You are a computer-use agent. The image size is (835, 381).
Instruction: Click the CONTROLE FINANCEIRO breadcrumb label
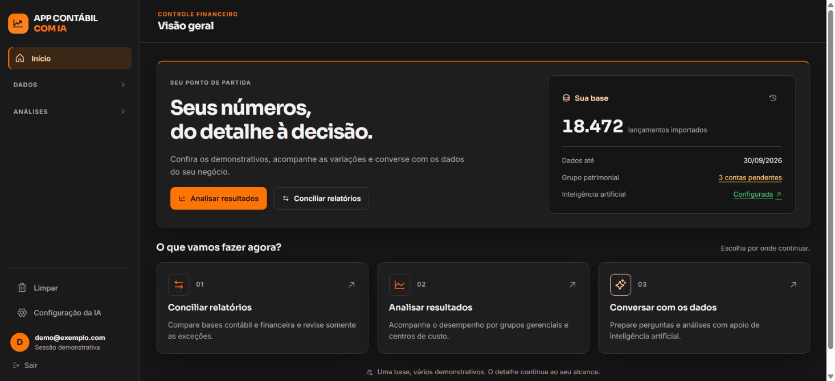pos(198,14)
